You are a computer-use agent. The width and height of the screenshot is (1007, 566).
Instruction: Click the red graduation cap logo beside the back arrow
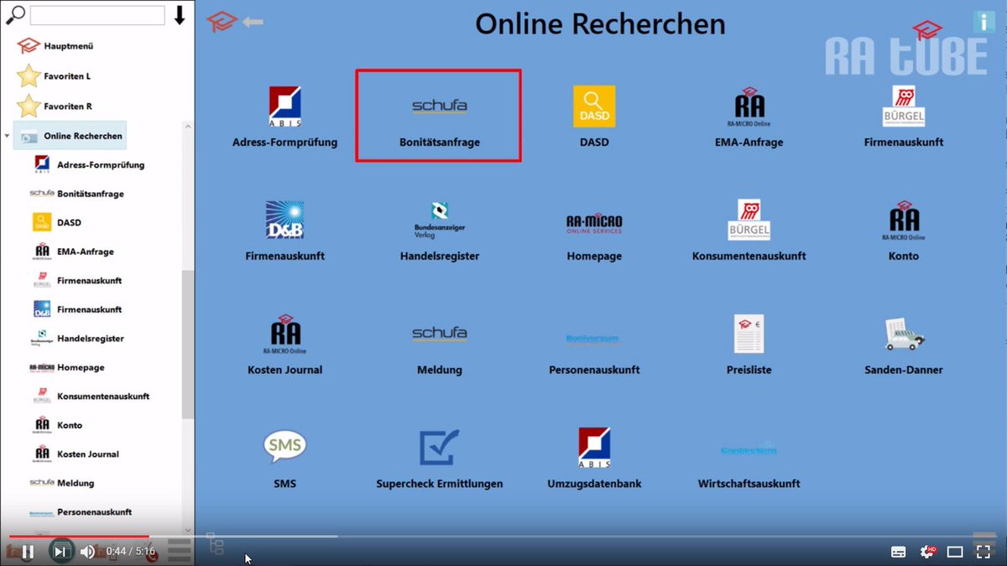point(222,22)
